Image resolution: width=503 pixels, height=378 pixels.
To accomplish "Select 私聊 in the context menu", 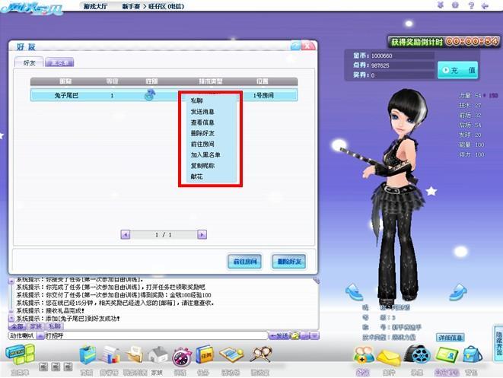I will pos(196,100).
